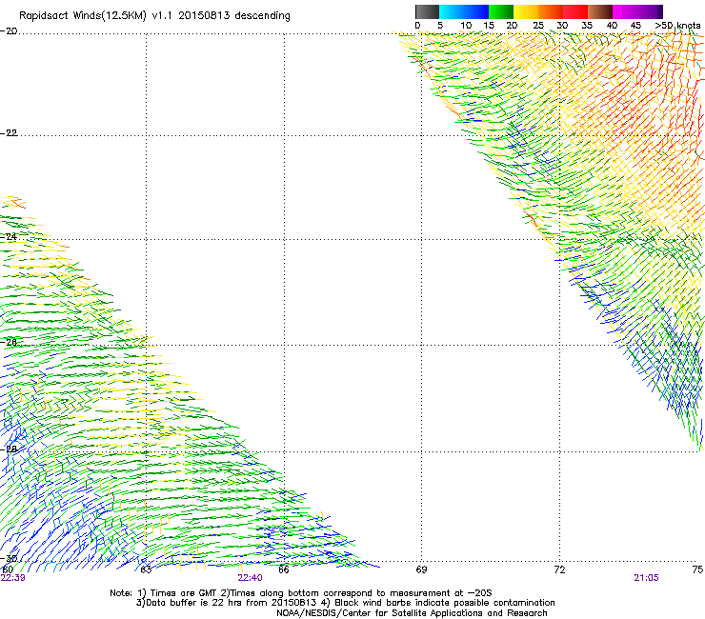
Task: Click the purple time stamp 21:05
Action: (647, 578)
